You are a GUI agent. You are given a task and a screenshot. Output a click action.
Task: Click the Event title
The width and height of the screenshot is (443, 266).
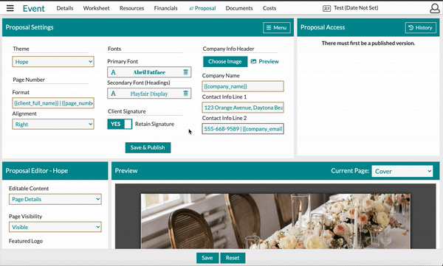[34, 8]
